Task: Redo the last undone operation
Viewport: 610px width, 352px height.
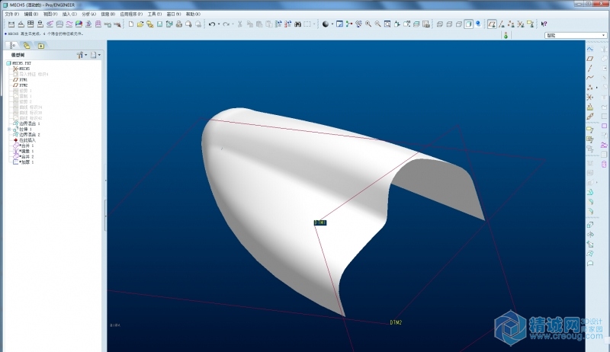Action: coord(226,24)
